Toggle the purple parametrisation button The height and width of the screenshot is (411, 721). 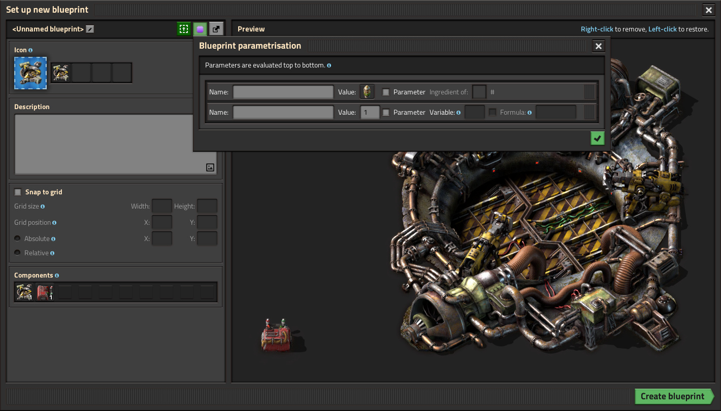pyautogui.click(x=200, y=29)
